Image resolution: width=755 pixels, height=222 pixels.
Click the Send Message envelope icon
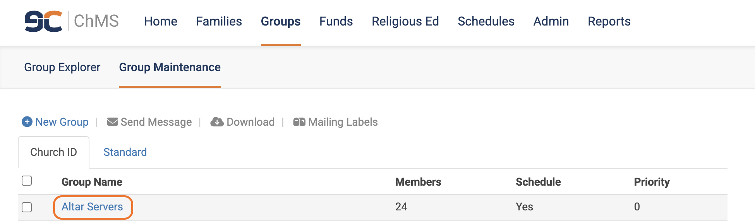pos(113,122)
